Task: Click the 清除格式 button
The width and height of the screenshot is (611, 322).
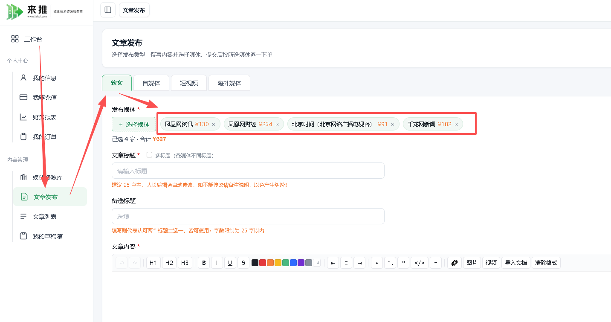Action: point(546,263)
